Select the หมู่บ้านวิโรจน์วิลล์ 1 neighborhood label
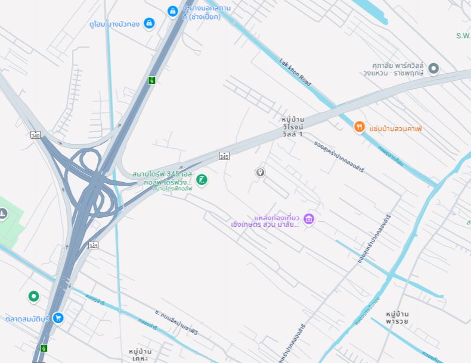Image resolution: width=471 pixels, height=363 pixels. click(293, 127)
